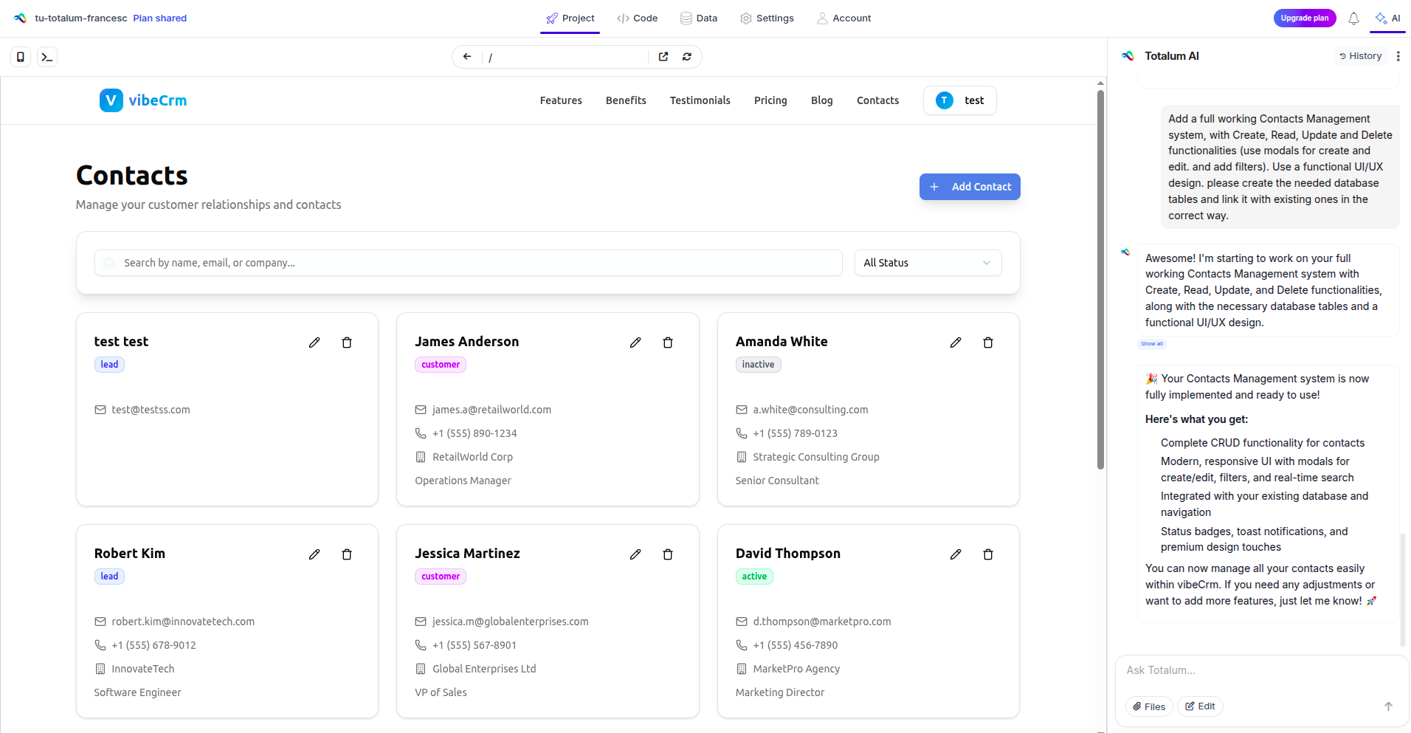This screenshot has width=1411, height=733.
Task: Open the test user account menu
Action: click(959, 100)
